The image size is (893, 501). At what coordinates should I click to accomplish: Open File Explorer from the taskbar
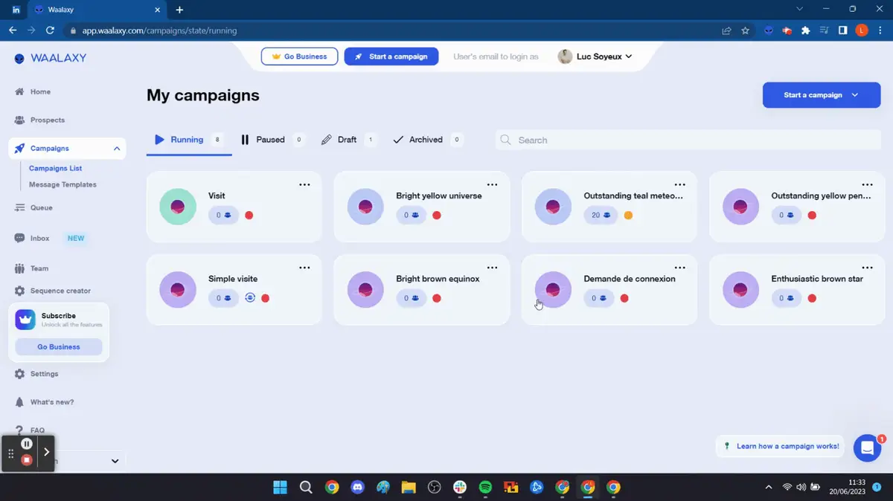pos(408,488)
